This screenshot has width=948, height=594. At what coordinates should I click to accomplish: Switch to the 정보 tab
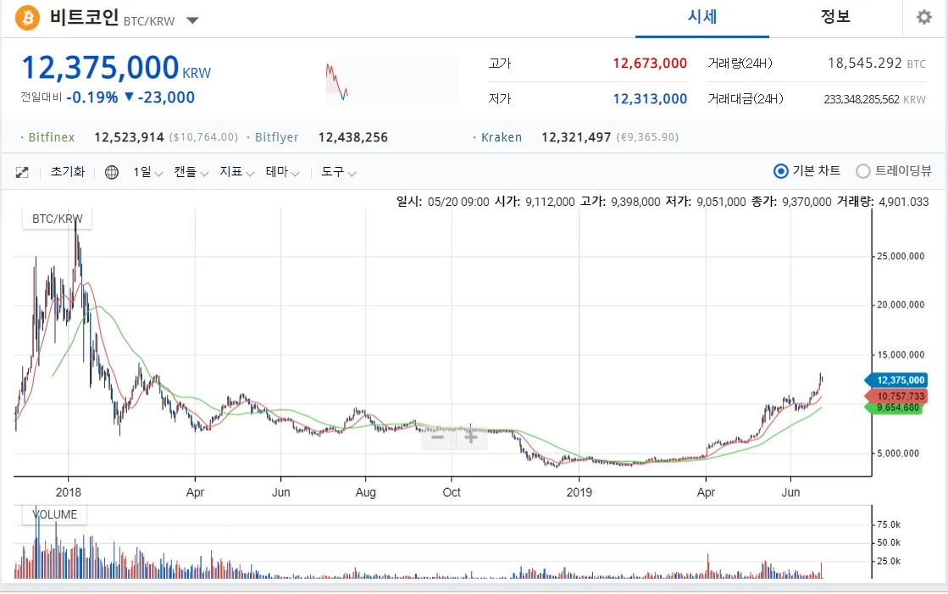[835, 18]
